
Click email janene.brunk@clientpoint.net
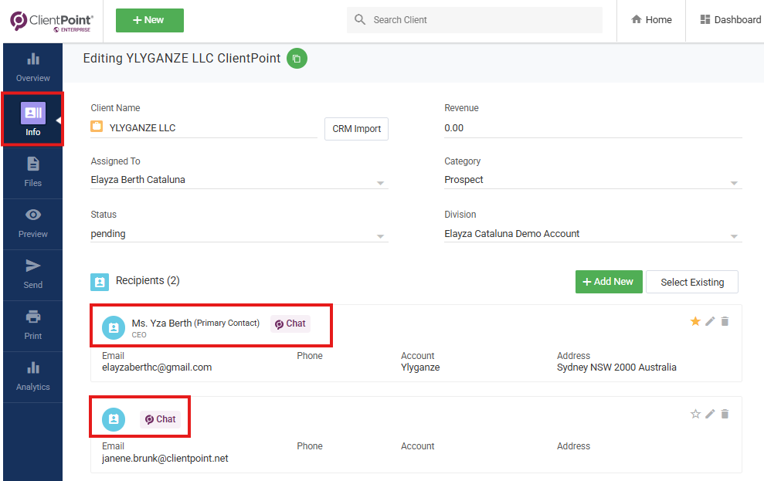point(165,459)
